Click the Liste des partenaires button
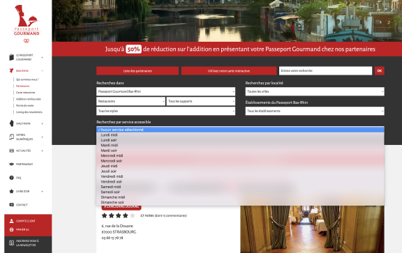Viewport: 402px width, 253px height. click(x=137, y=70)
